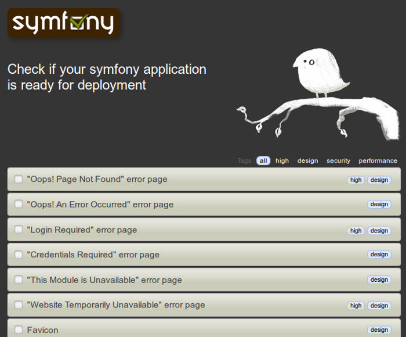406x337 pixels.
Task: Click 'design' tag on Login Required row
Action: 379,231
